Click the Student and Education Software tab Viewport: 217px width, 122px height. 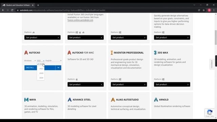point(18,5)
